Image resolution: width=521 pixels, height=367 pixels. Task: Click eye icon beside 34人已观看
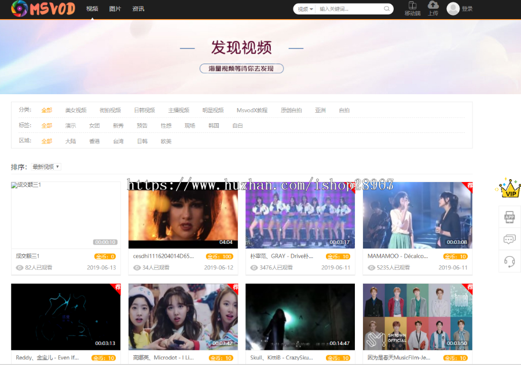(137, 268)
